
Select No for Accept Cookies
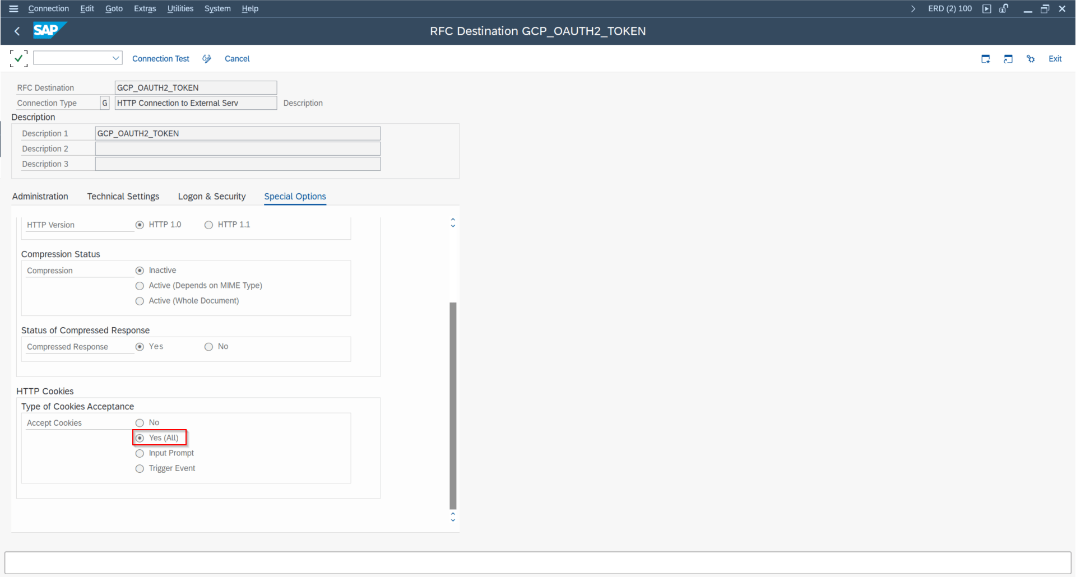[x=140, y=423]
